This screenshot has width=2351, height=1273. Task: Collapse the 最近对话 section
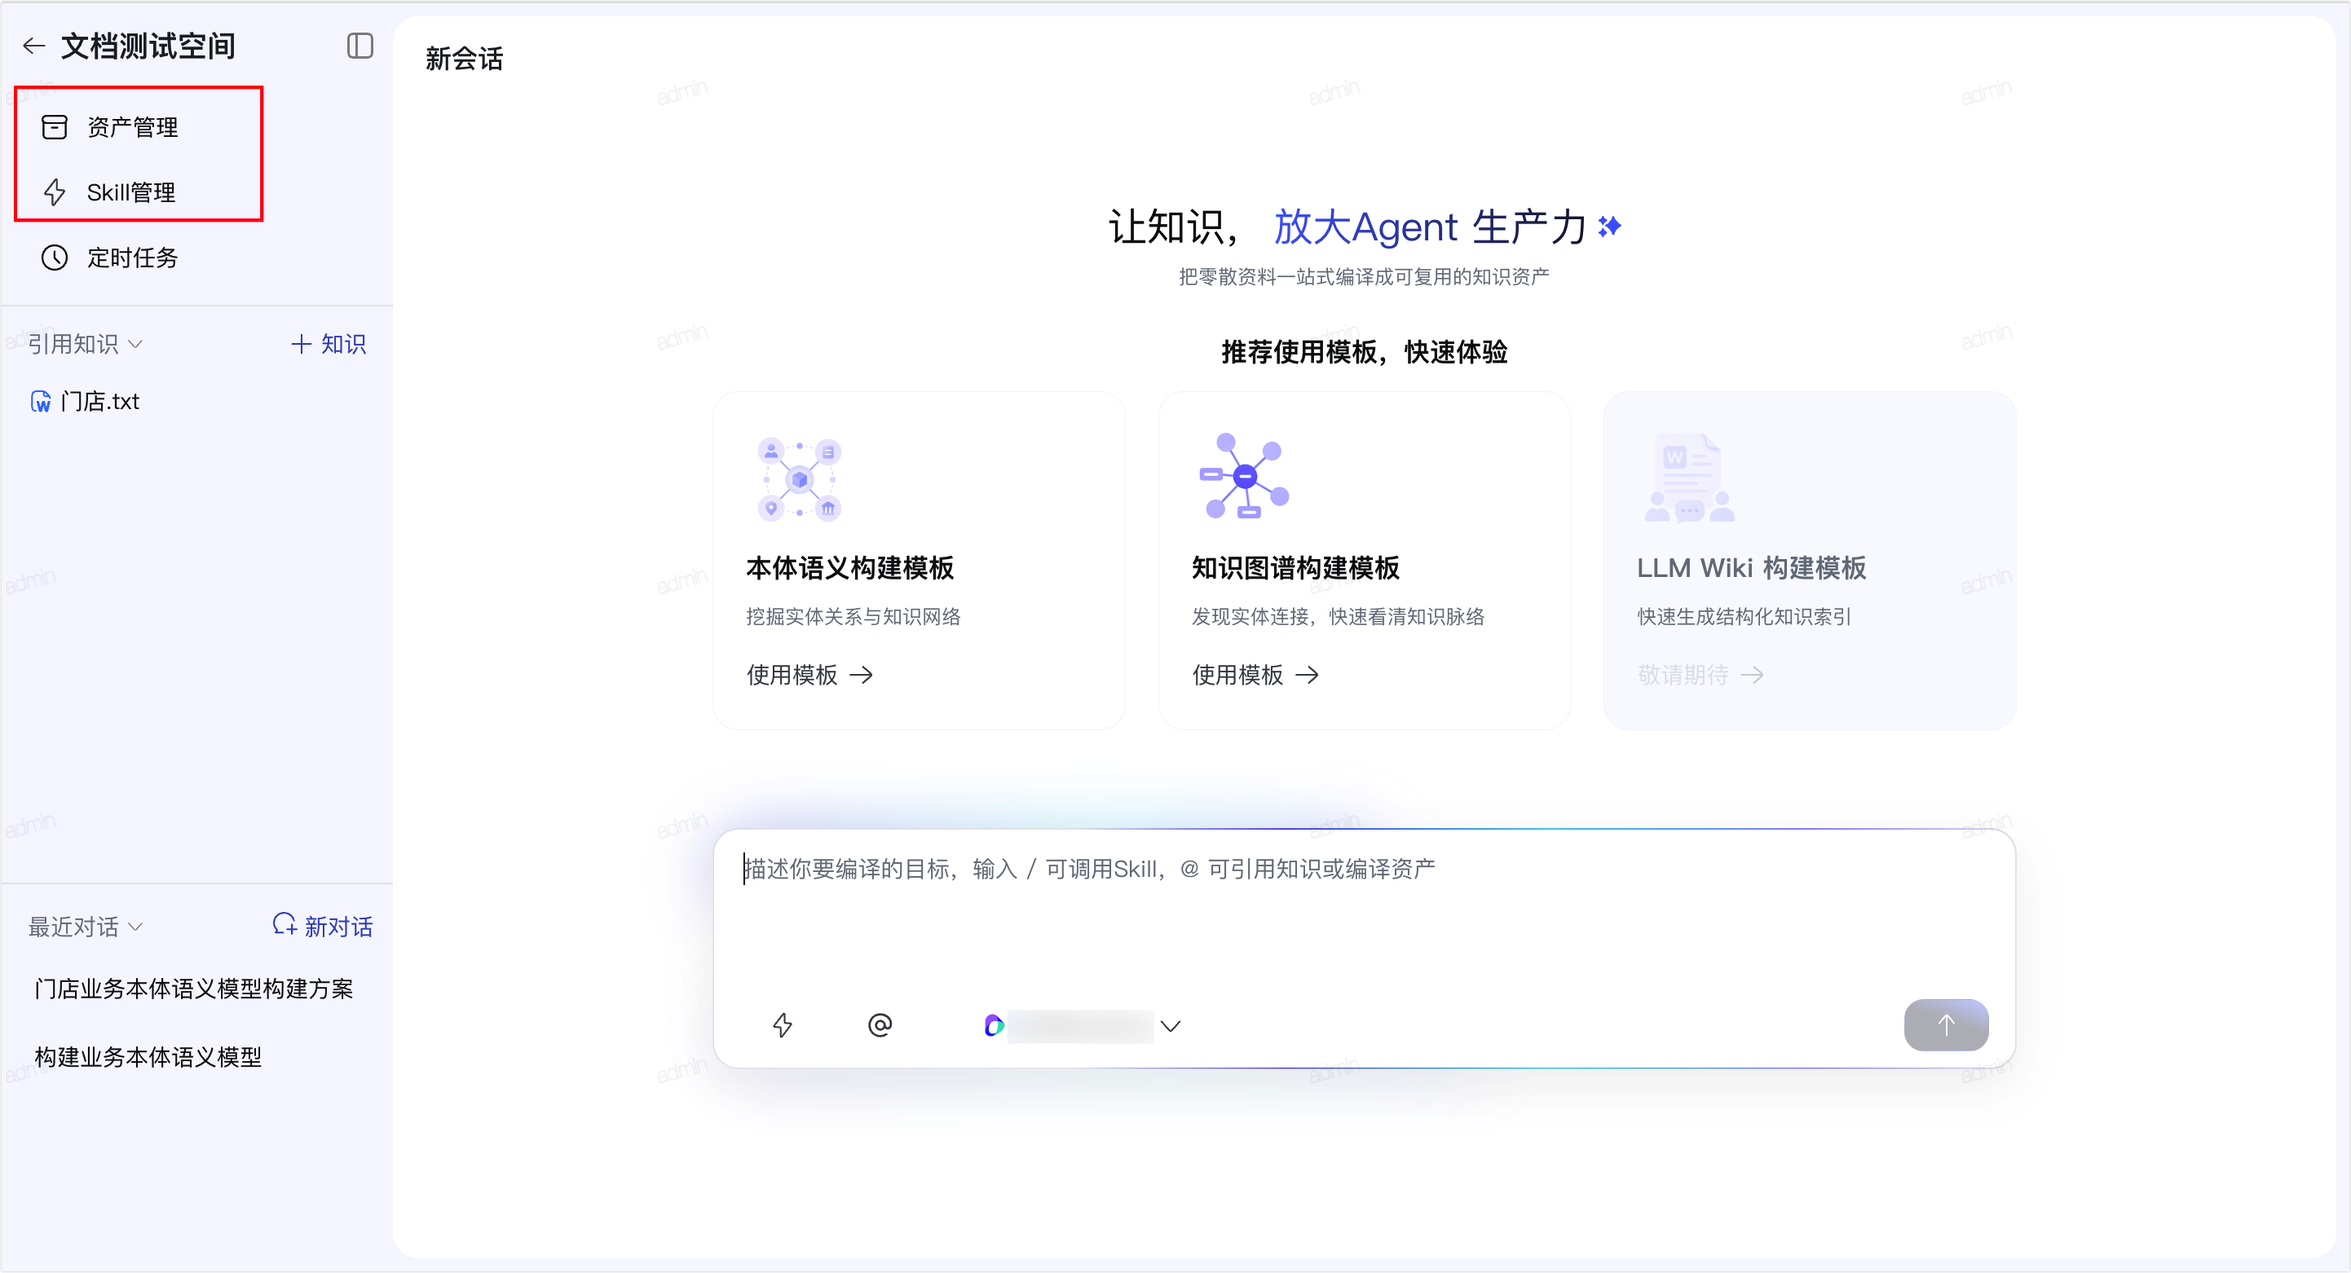(x=85, y=927)
